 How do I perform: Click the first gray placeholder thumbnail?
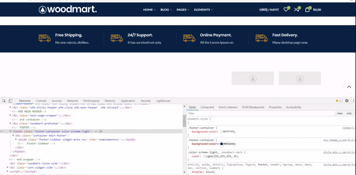(253, 78)
